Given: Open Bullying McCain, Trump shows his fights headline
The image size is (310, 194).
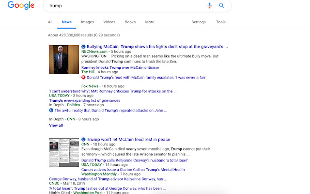Looking at the screenshot, I should coord(157,47).
